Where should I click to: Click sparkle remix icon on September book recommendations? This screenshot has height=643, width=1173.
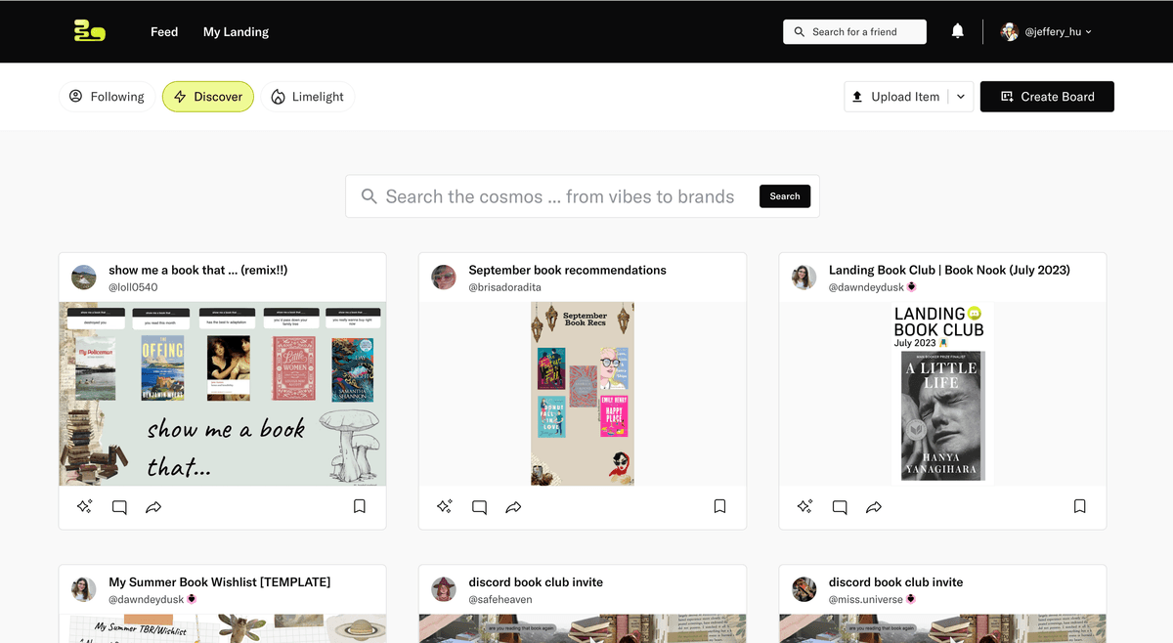pos(445,506)
